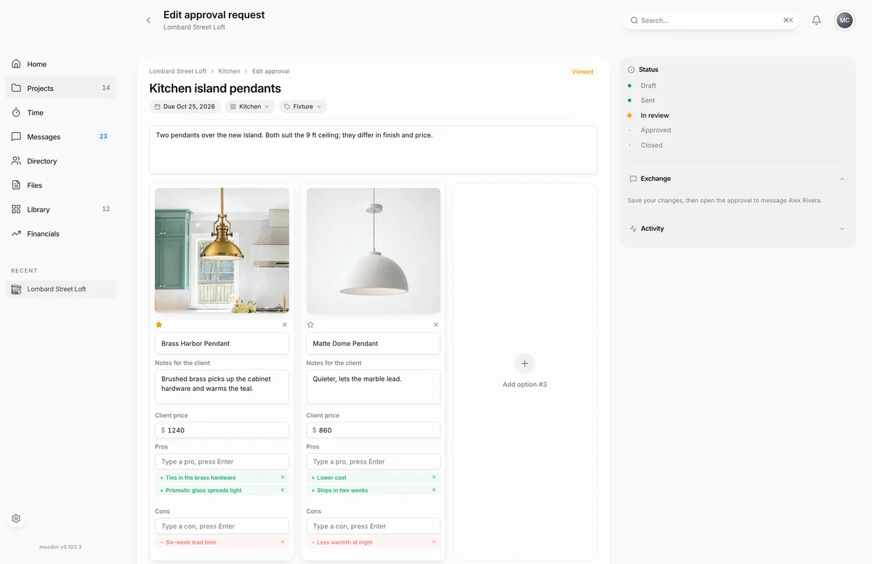The image size is (872, 564).
Task: Open settings gear in sidebar
Action: coord(16,518)
